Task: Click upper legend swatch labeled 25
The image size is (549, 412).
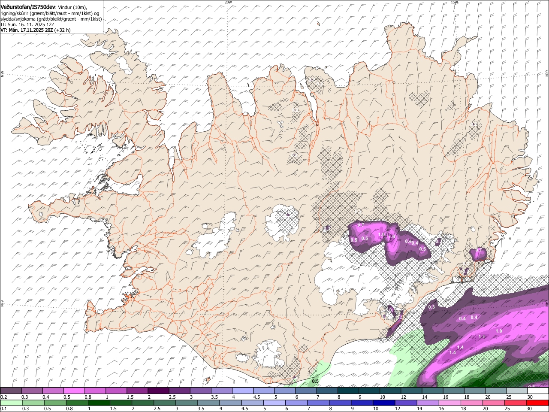Action: [x=517, y=391]
